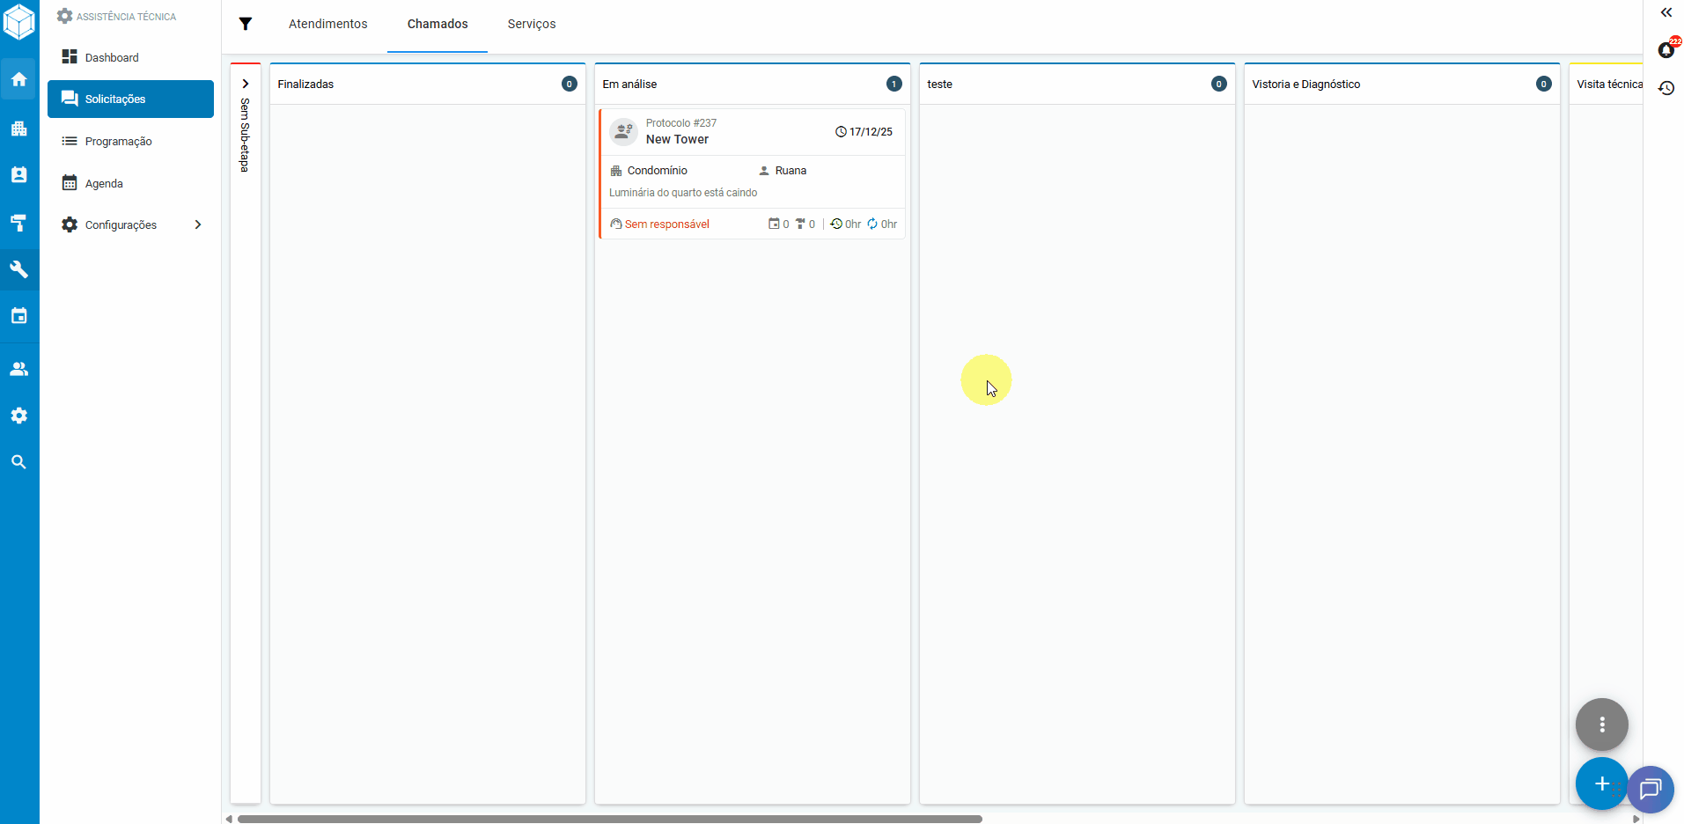This screenshot has height=824, width=1684.
Task: Expand the Configurações submenu arrow
Action: pyautogui.click(x=198, y=224)
